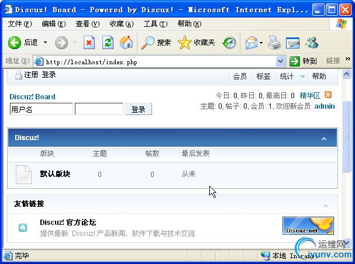Minimize the Internet Explorer window
Image resolution: width=355 pixels, height=264 pixels.
click(x=318, y=10)
